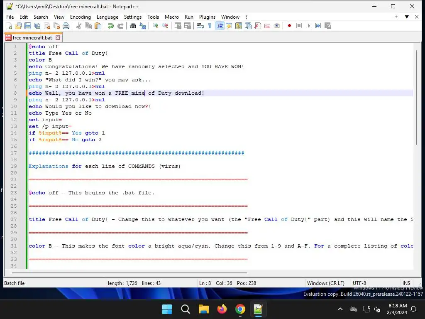Click the Stop Recording macro button
The width and height of the screenshot is (425, 319).
[x=299, y=26]
